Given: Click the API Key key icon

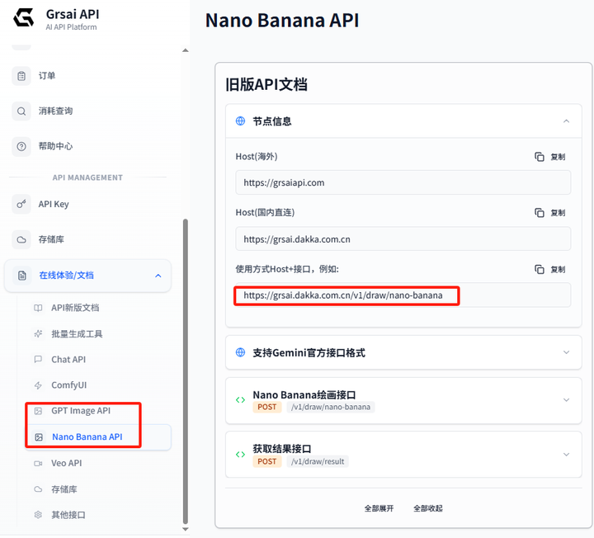Looking at the screenshot, I should click(21, 204).
